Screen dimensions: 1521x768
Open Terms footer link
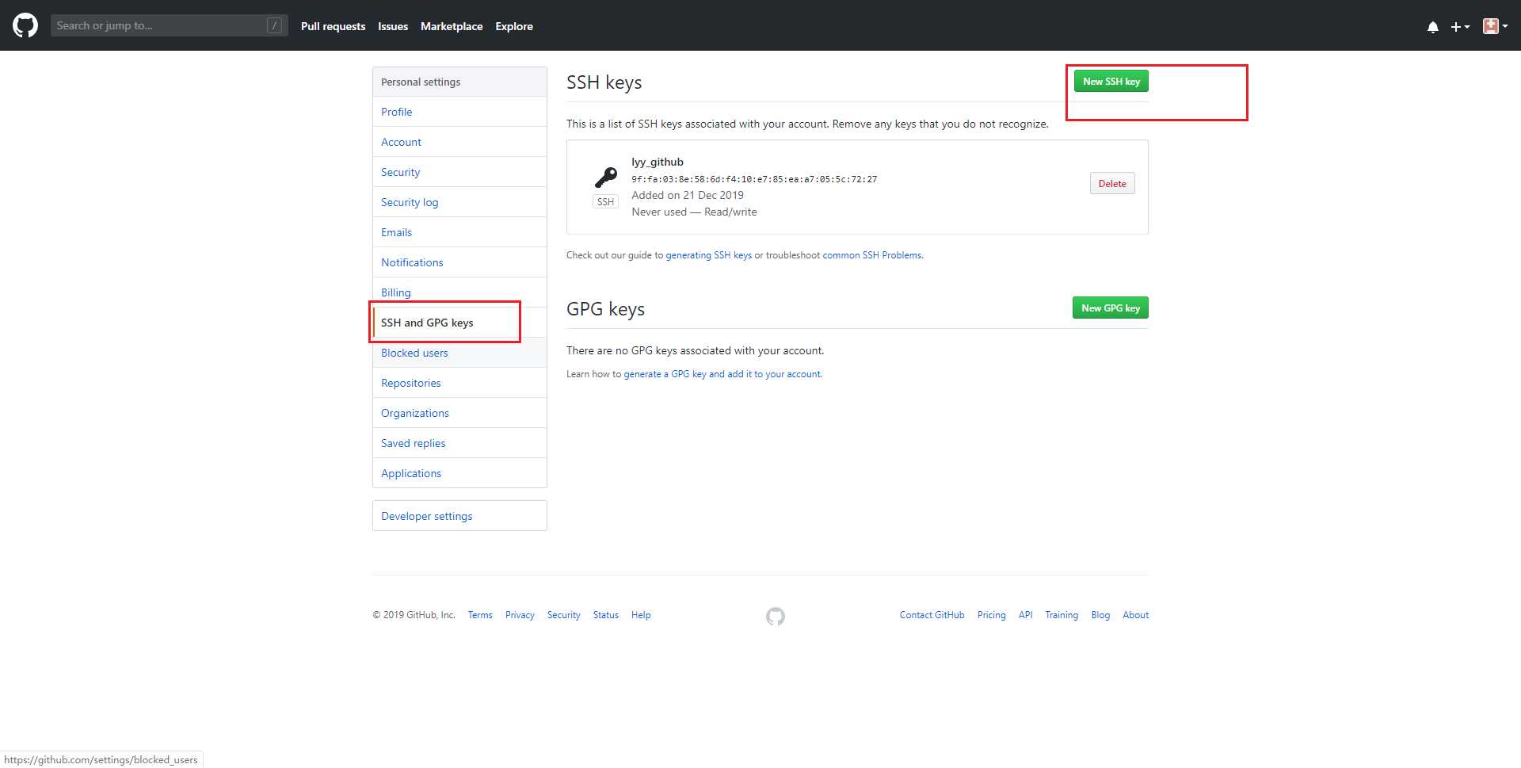coord(480,615)
